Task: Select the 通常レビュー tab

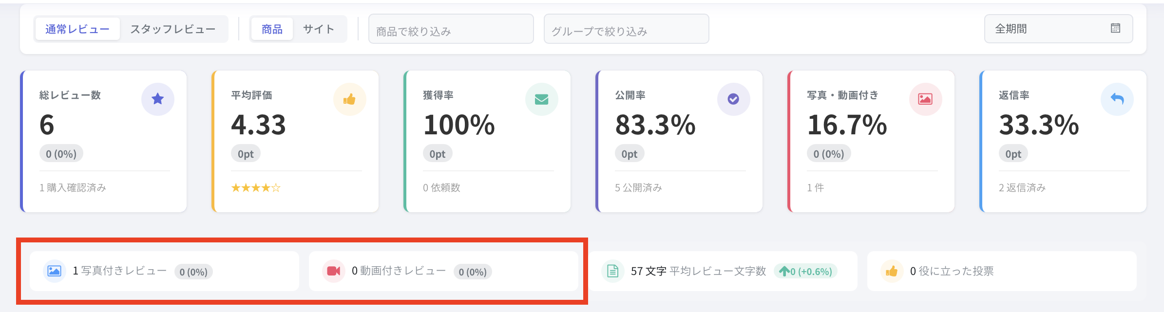Action: pos(77,29)
